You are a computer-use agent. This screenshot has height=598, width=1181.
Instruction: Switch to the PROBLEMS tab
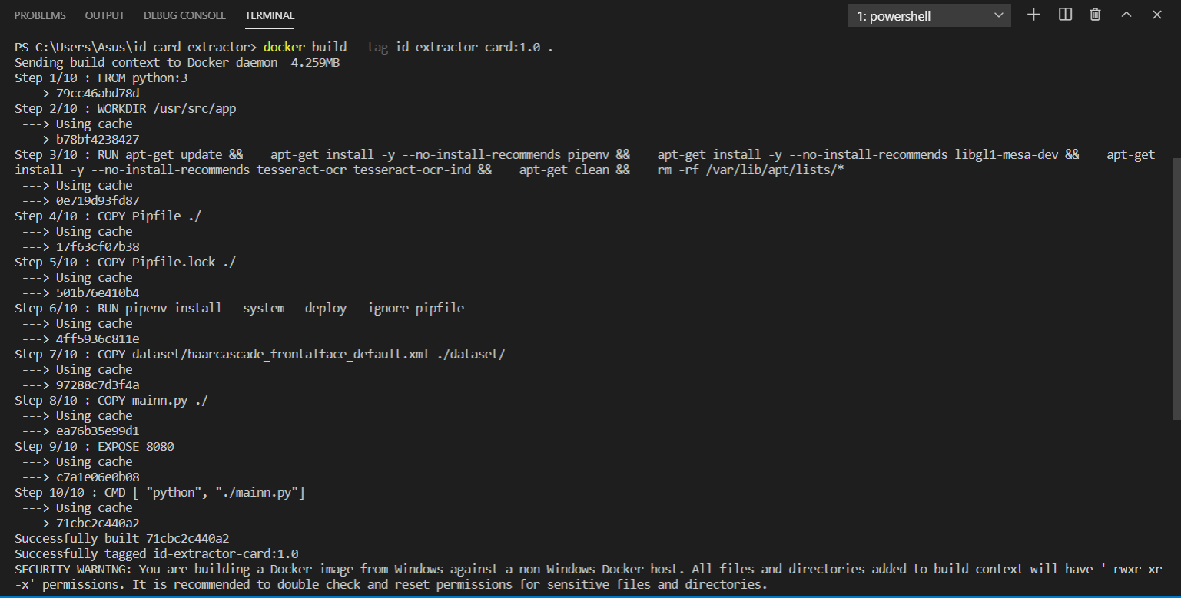pyautogui.click(x=39, y=15)
